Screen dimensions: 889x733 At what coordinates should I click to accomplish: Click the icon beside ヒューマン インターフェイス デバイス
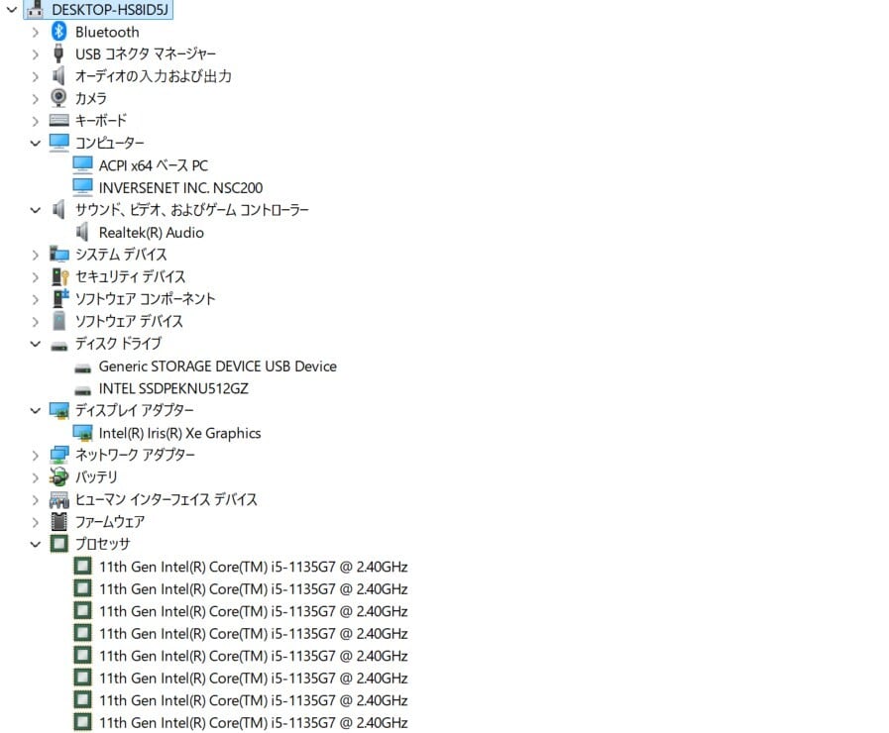tap(58, 499)
